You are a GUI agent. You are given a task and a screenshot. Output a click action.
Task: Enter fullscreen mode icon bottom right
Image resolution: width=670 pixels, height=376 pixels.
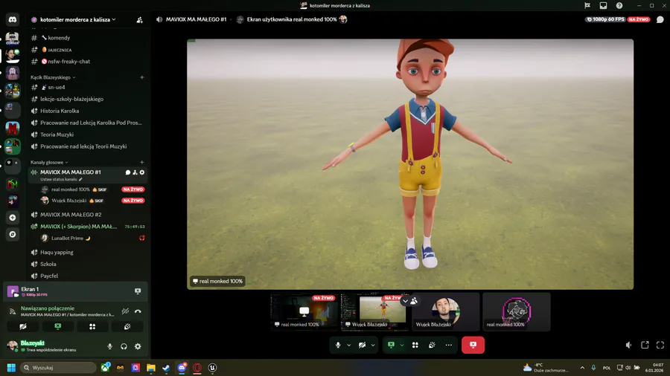[660, 345]
